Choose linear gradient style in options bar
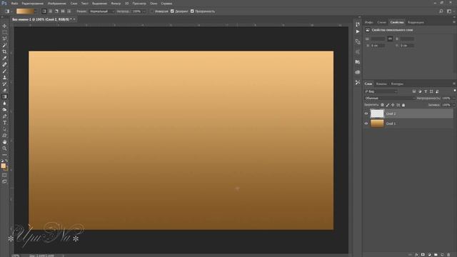Viewport: 457px width, 257px height. coord(44,11)
